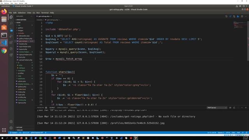Viewport: 249px width, 140px height.
Task: Open the File menu
Action: pos(11,13)
